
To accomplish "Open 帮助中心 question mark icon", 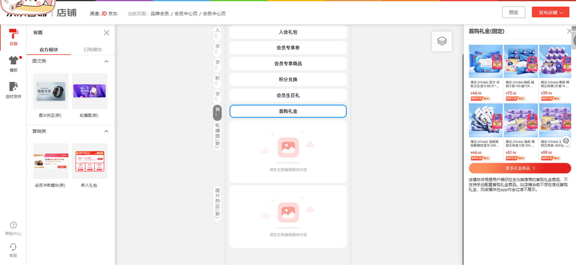I will click(x=13, y=225).
